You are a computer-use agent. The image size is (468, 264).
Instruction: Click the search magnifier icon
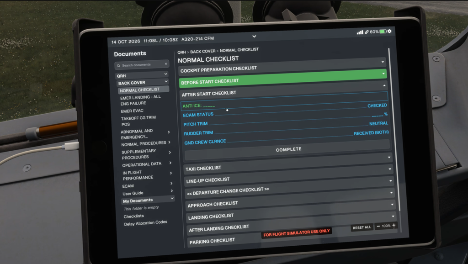[x=118, y=65]
